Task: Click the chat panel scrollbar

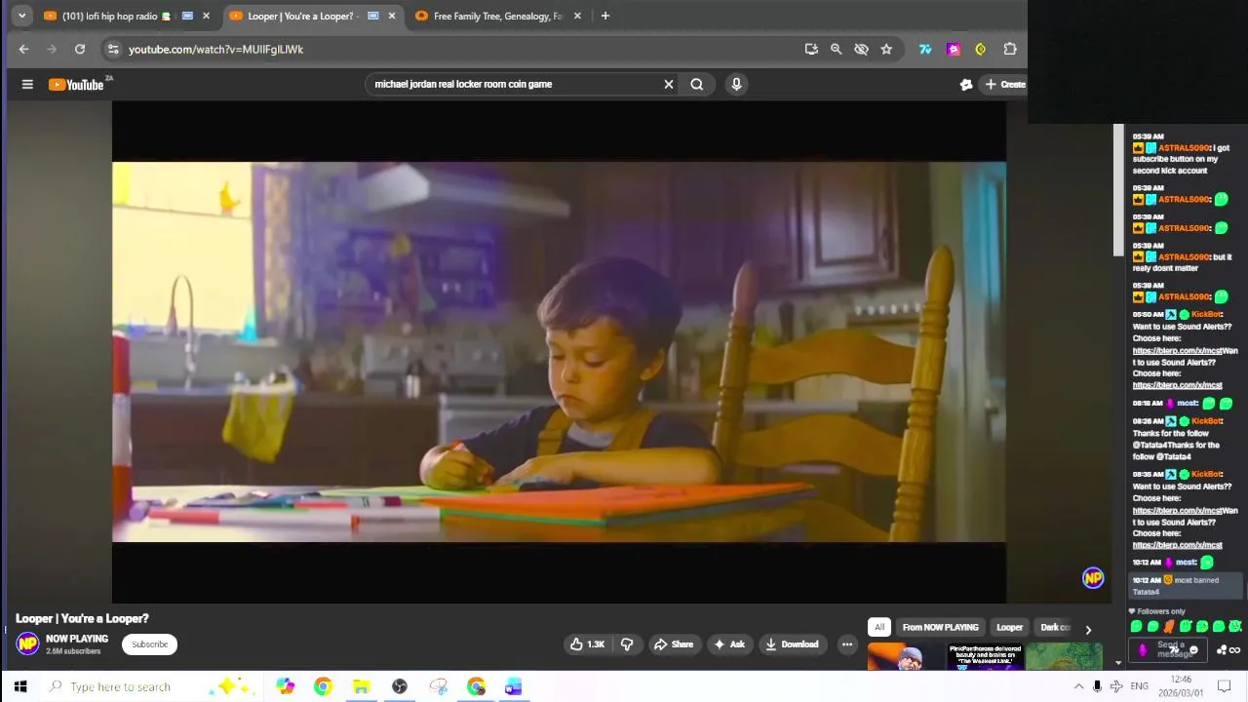Action: [1118, 191]
